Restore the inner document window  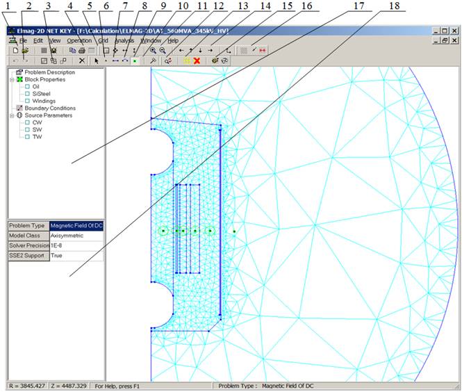pos(445,40)
